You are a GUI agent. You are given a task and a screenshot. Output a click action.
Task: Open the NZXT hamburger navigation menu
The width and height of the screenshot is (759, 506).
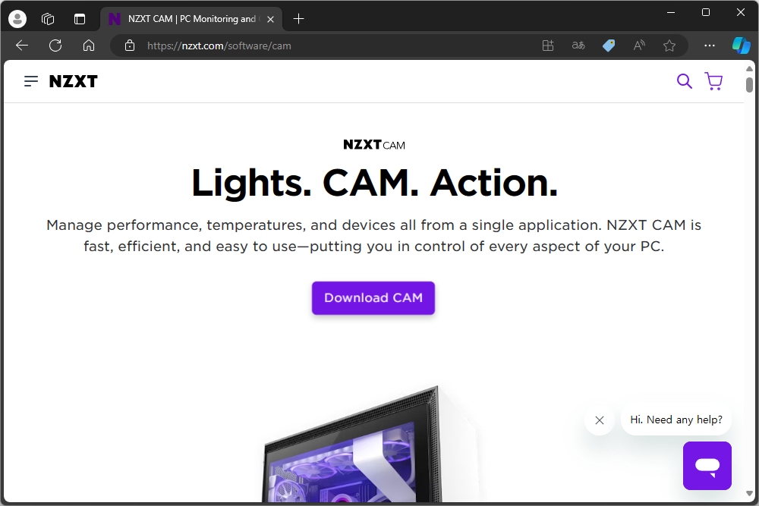[x=31, y=81]
